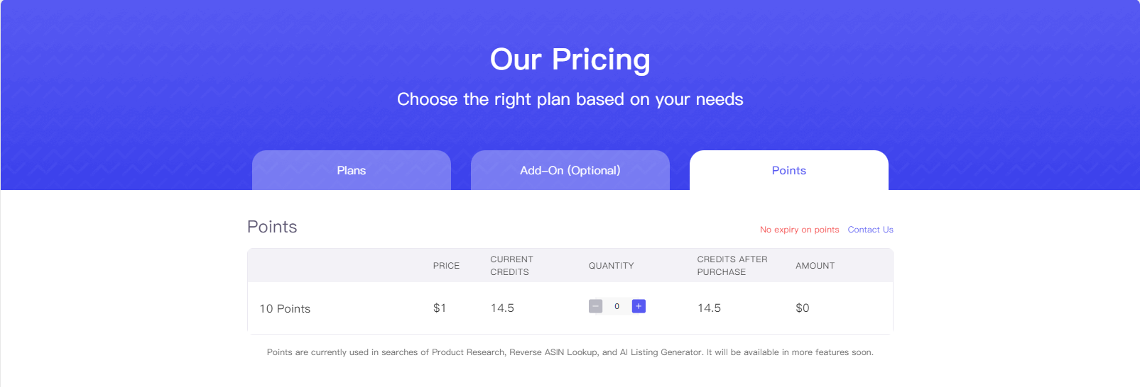Open the Add-On (Optional) tab
The height and width of the screenshot is (387, 1140).
[570, 170]
